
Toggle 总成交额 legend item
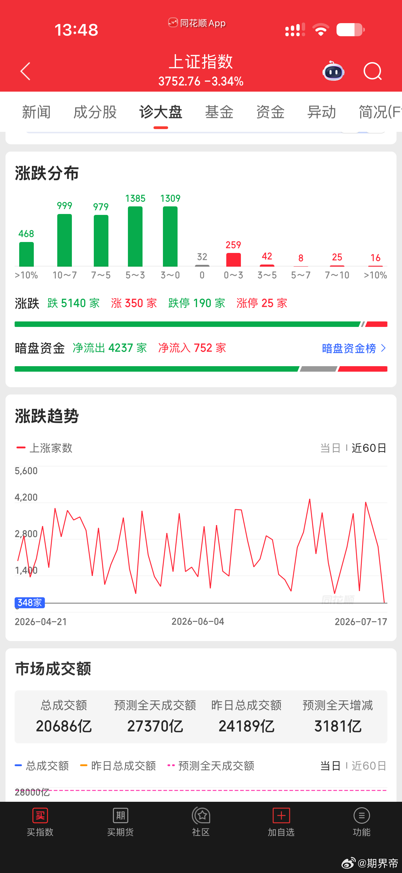pos(42,766)
